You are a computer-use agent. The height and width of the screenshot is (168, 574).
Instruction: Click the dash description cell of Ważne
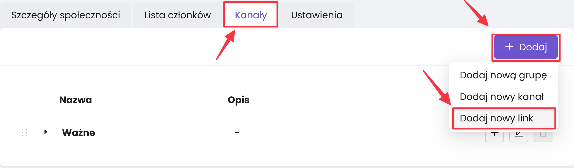[x=237, y=132]
